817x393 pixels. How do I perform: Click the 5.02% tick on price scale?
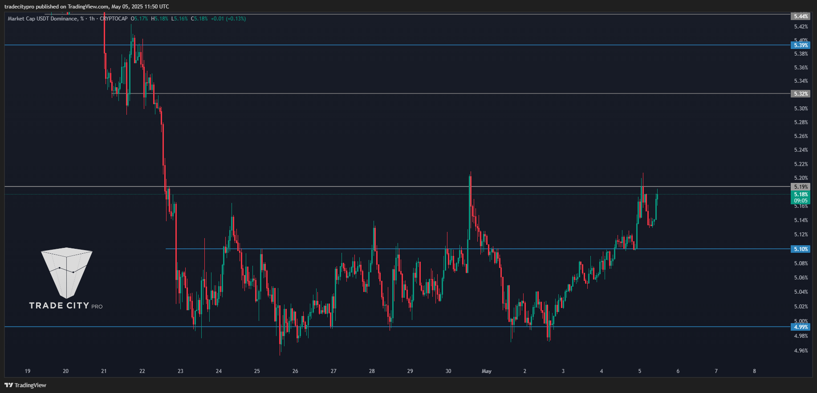pyautogui.click(x=801, y=307)
